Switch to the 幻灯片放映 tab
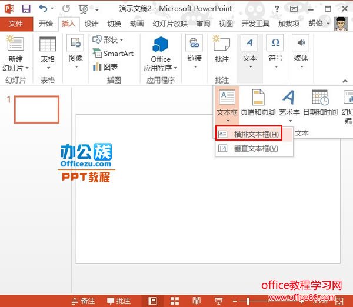 coord(170,24)
